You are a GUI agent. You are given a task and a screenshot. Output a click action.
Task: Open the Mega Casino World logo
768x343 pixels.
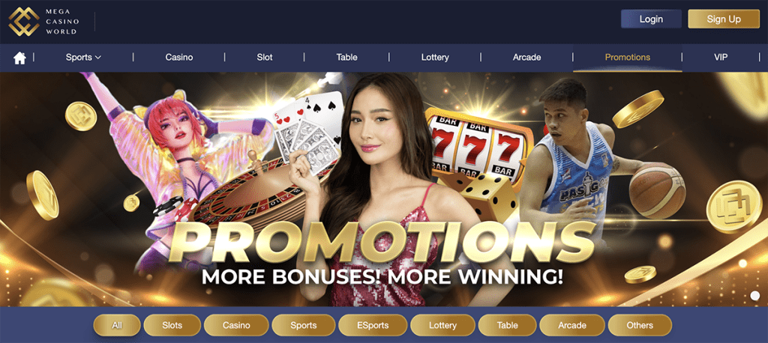pos(43,21)
